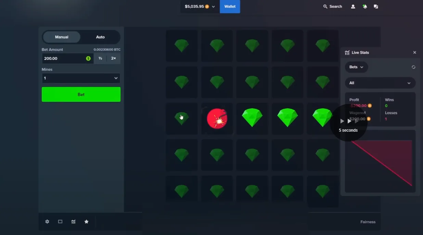The image size is (423, 235).
Task: Click the second gem tile in the fourth row
Action: 217,155
